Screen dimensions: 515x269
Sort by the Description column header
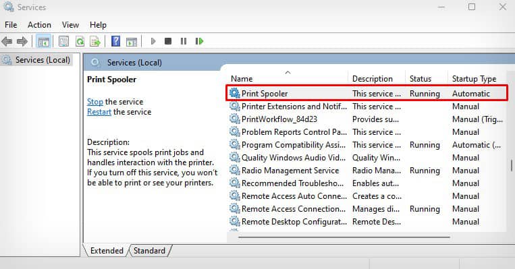click(x=373, y=79)
